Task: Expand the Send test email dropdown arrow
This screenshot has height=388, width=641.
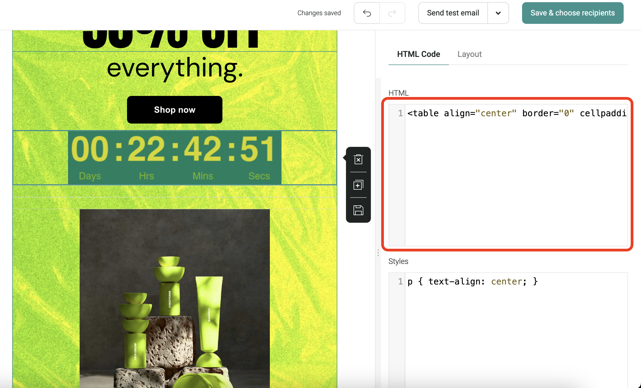Action: (498, 13)
